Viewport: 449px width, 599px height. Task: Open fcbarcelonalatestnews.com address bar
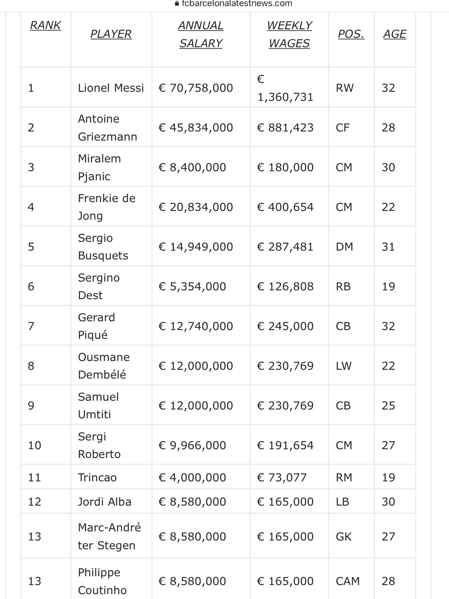[233, 4]
